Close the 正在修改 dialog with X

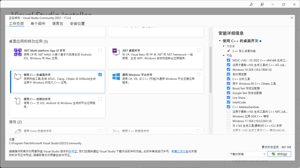pyautogui.click(x=292, y=18)
